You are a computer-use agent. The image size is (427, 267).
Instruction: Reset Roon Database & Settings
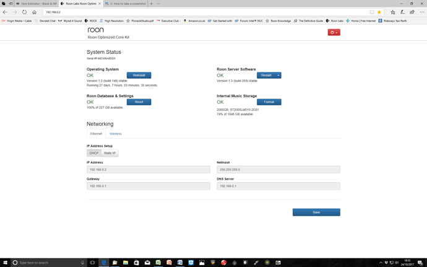(139, 102)
